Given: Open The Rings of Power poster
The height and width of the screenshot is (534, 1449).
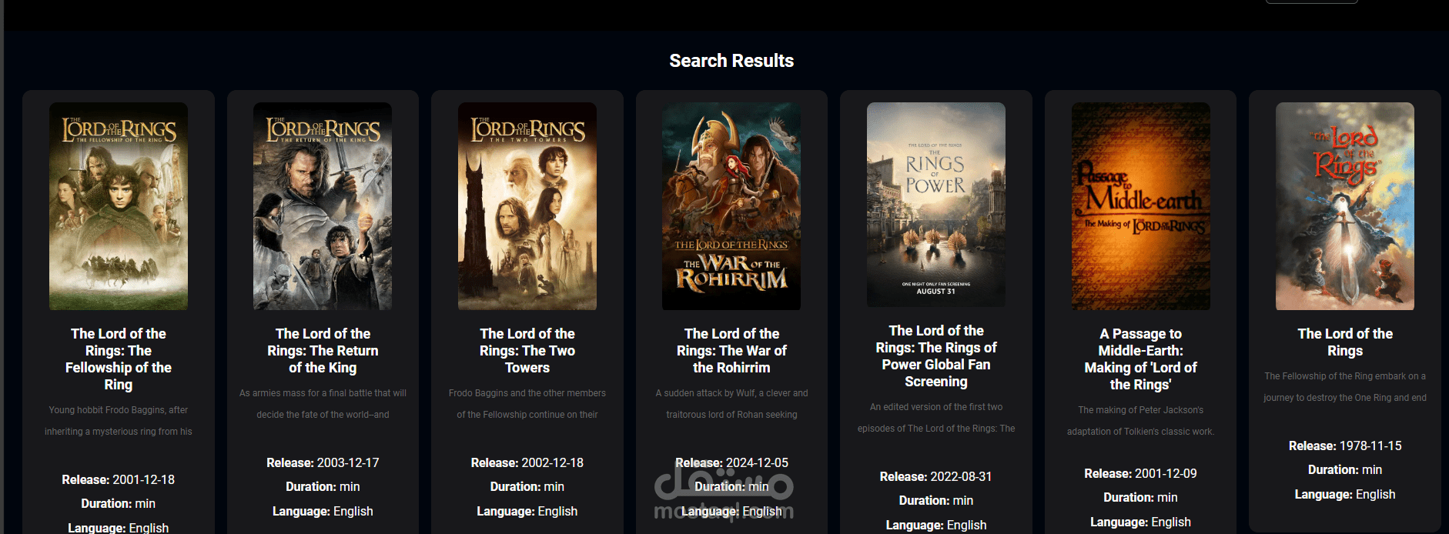Looking at the screenshot, I should point(936,205).
